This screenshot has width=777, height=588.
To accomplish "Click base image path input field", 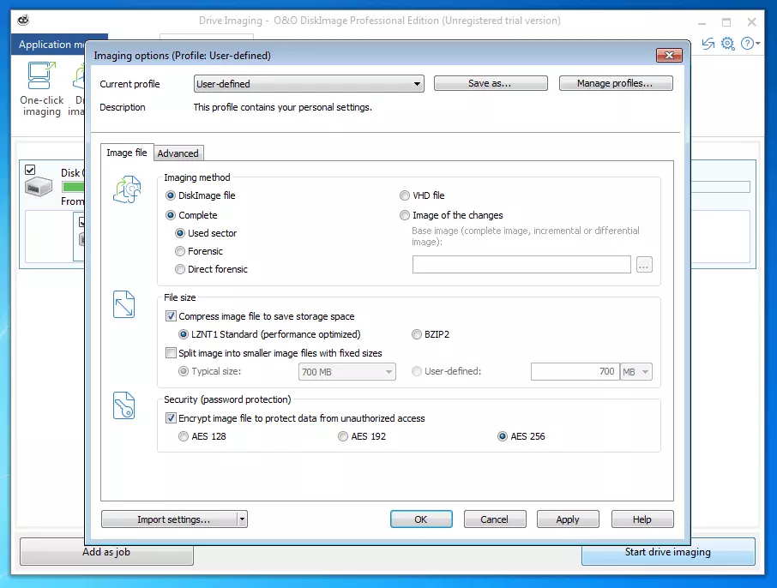I will tap(521, 265).
